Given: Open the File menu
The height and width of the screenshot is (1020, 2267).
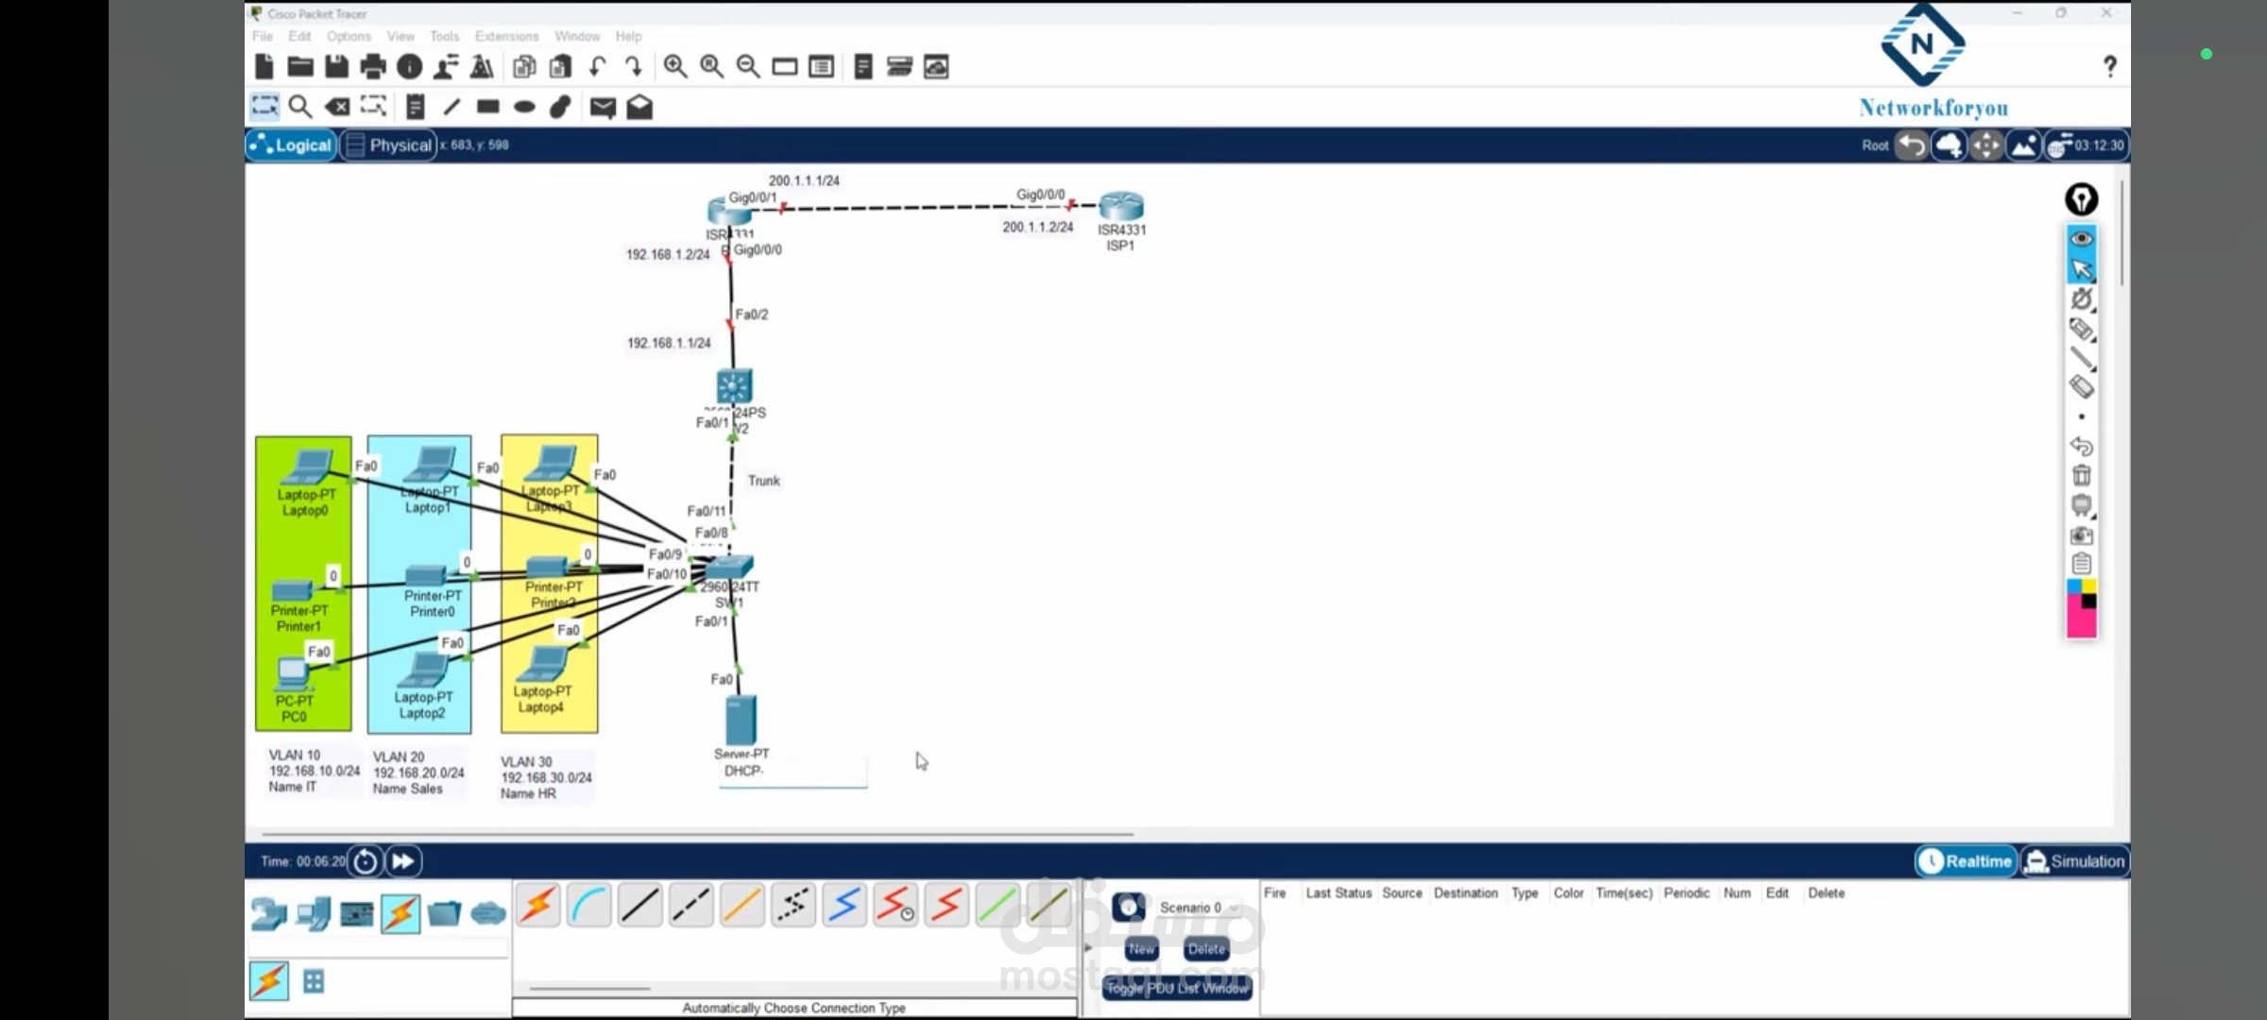Looking at the screenshot, I should tap(263, 36).
